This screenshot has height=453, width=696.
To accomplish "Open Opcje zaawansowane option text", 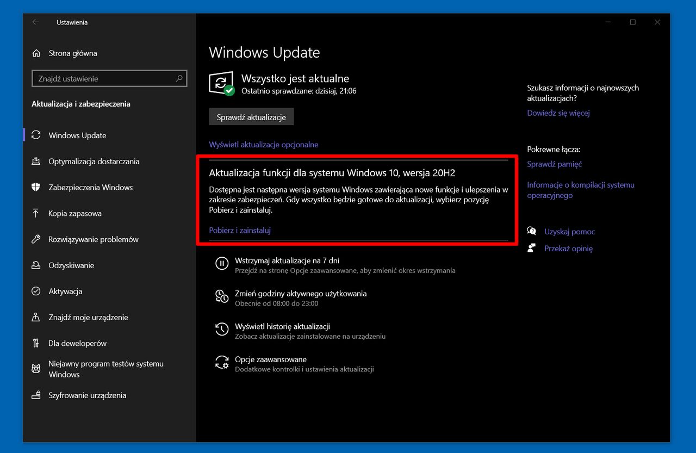I will click(271, 359).
